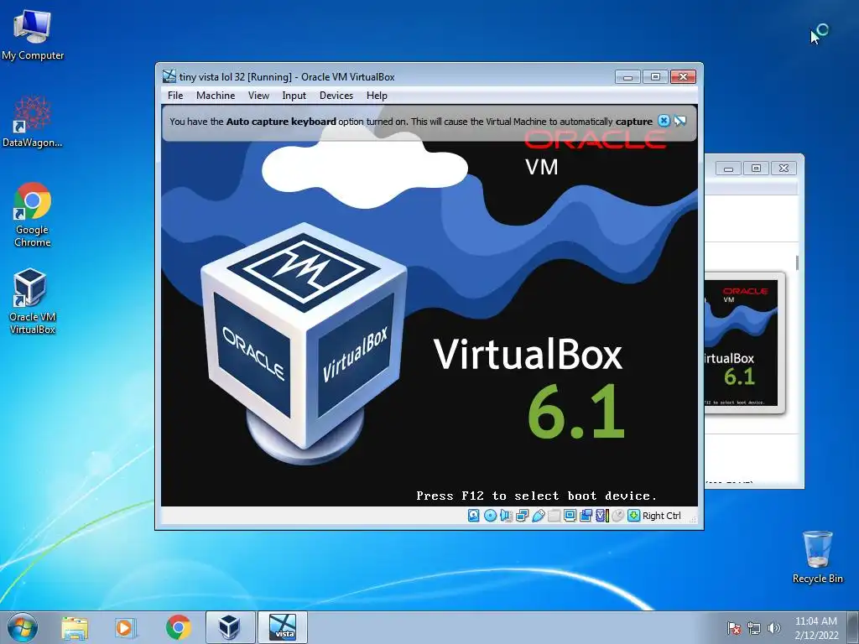
Task: Switch to the vista VM taskbar button
Action: pos(283,627)
